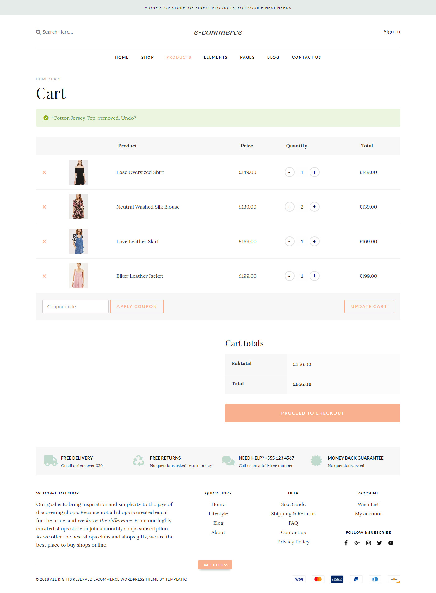Increase quantity of Love Leather Skirt

(314, 241)
